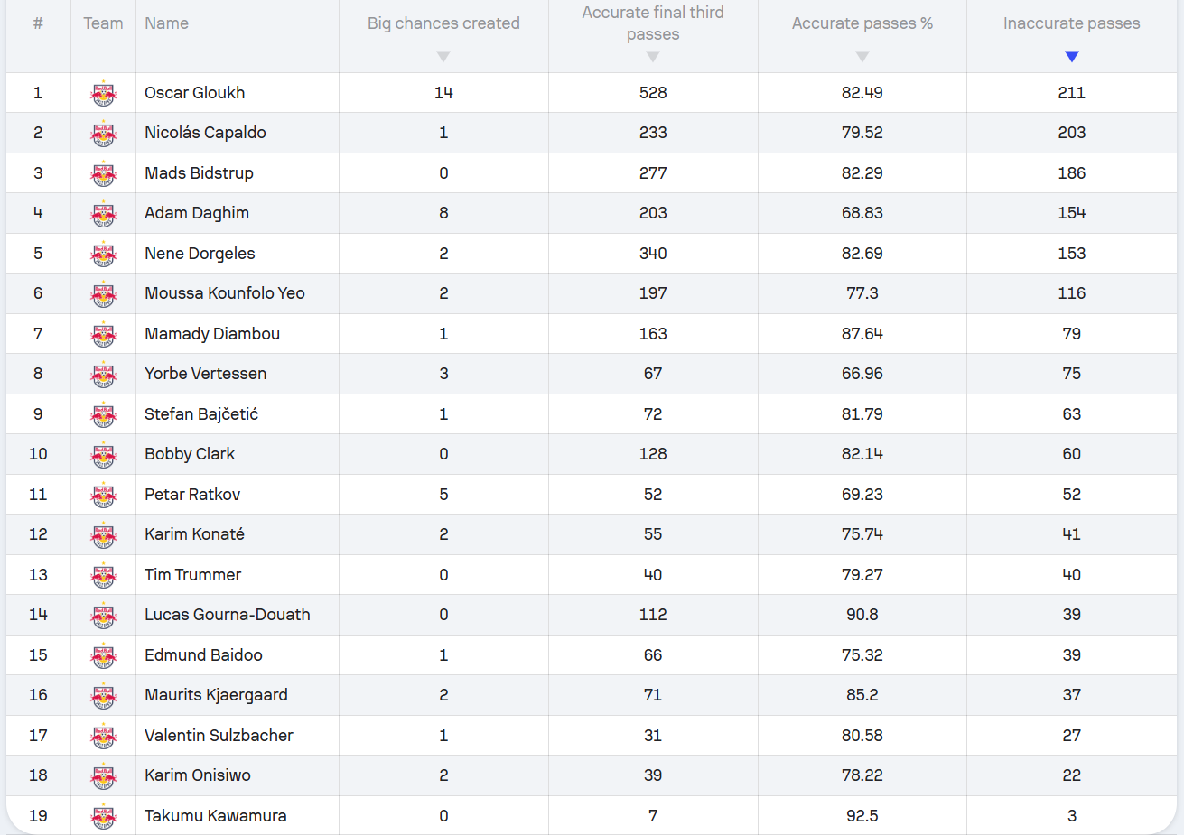The width and height of the screenshot is (1184, 835).
Task: Click team logo beside Petar Ratkov
Action: click(x=104, y=495)
